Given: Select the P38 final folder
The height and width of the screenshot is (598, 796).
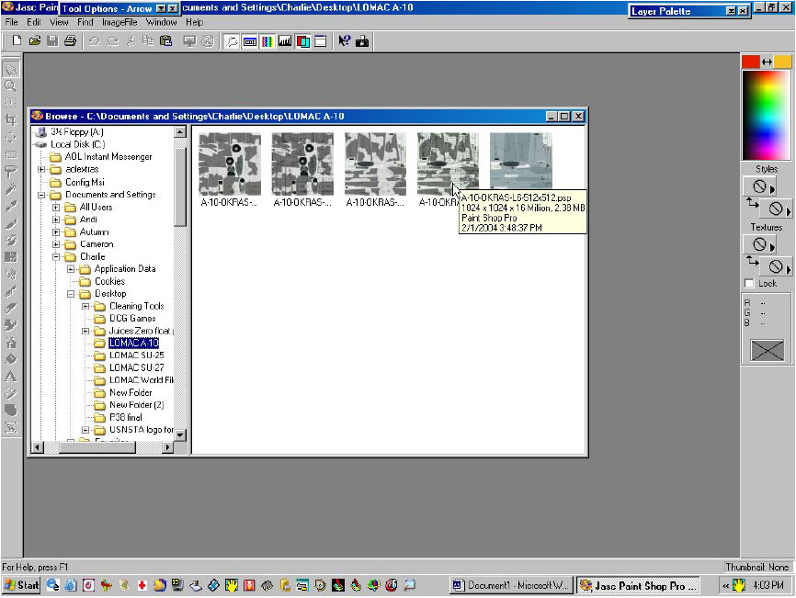Looking at the screenshot, I should click(125, 417).
